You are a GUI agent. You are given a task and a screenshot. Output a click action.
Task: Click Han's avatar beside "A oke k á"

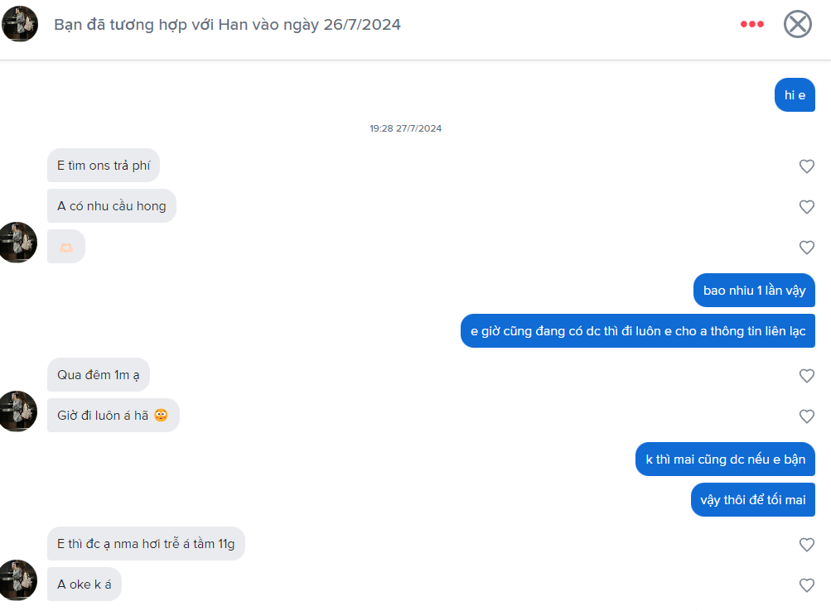(18, 580)
